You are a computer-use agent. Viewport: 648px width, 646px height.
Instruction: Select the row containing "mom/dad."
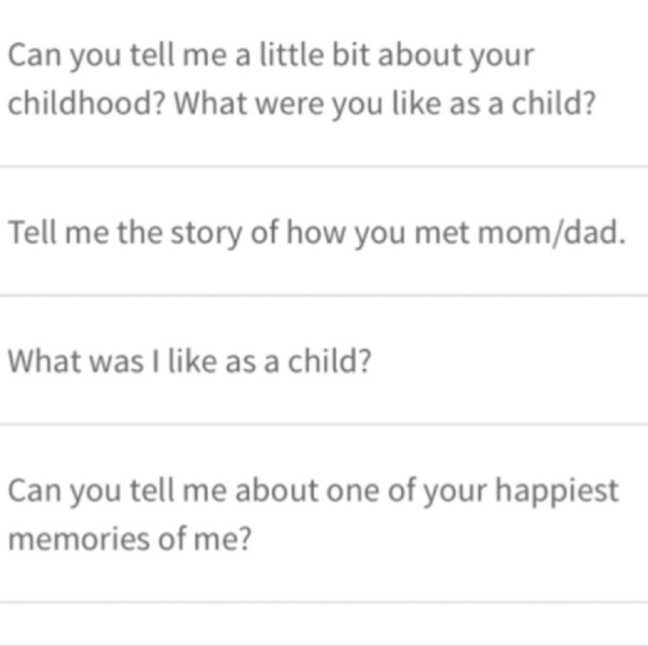click(324, 231)
